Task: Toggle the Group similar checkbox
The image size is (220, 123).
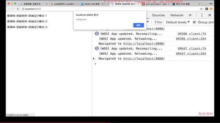Action: point(194,22)
